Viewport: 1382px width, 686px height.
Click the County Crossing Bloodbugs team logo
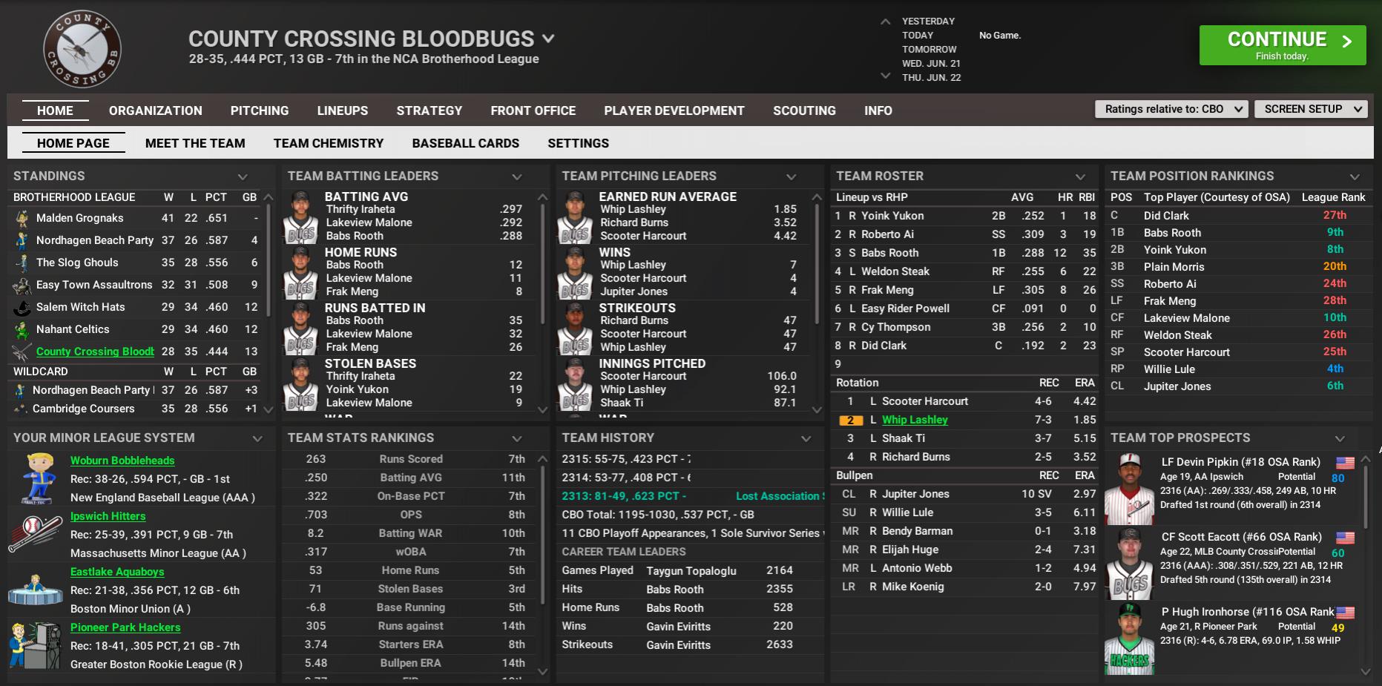82,49
